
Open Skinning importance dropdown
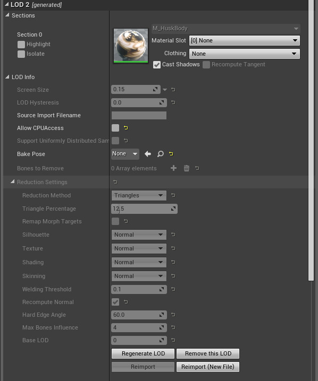point(139,276)
